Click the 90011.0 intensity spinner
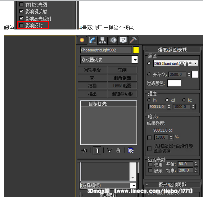 pos(169,107)
